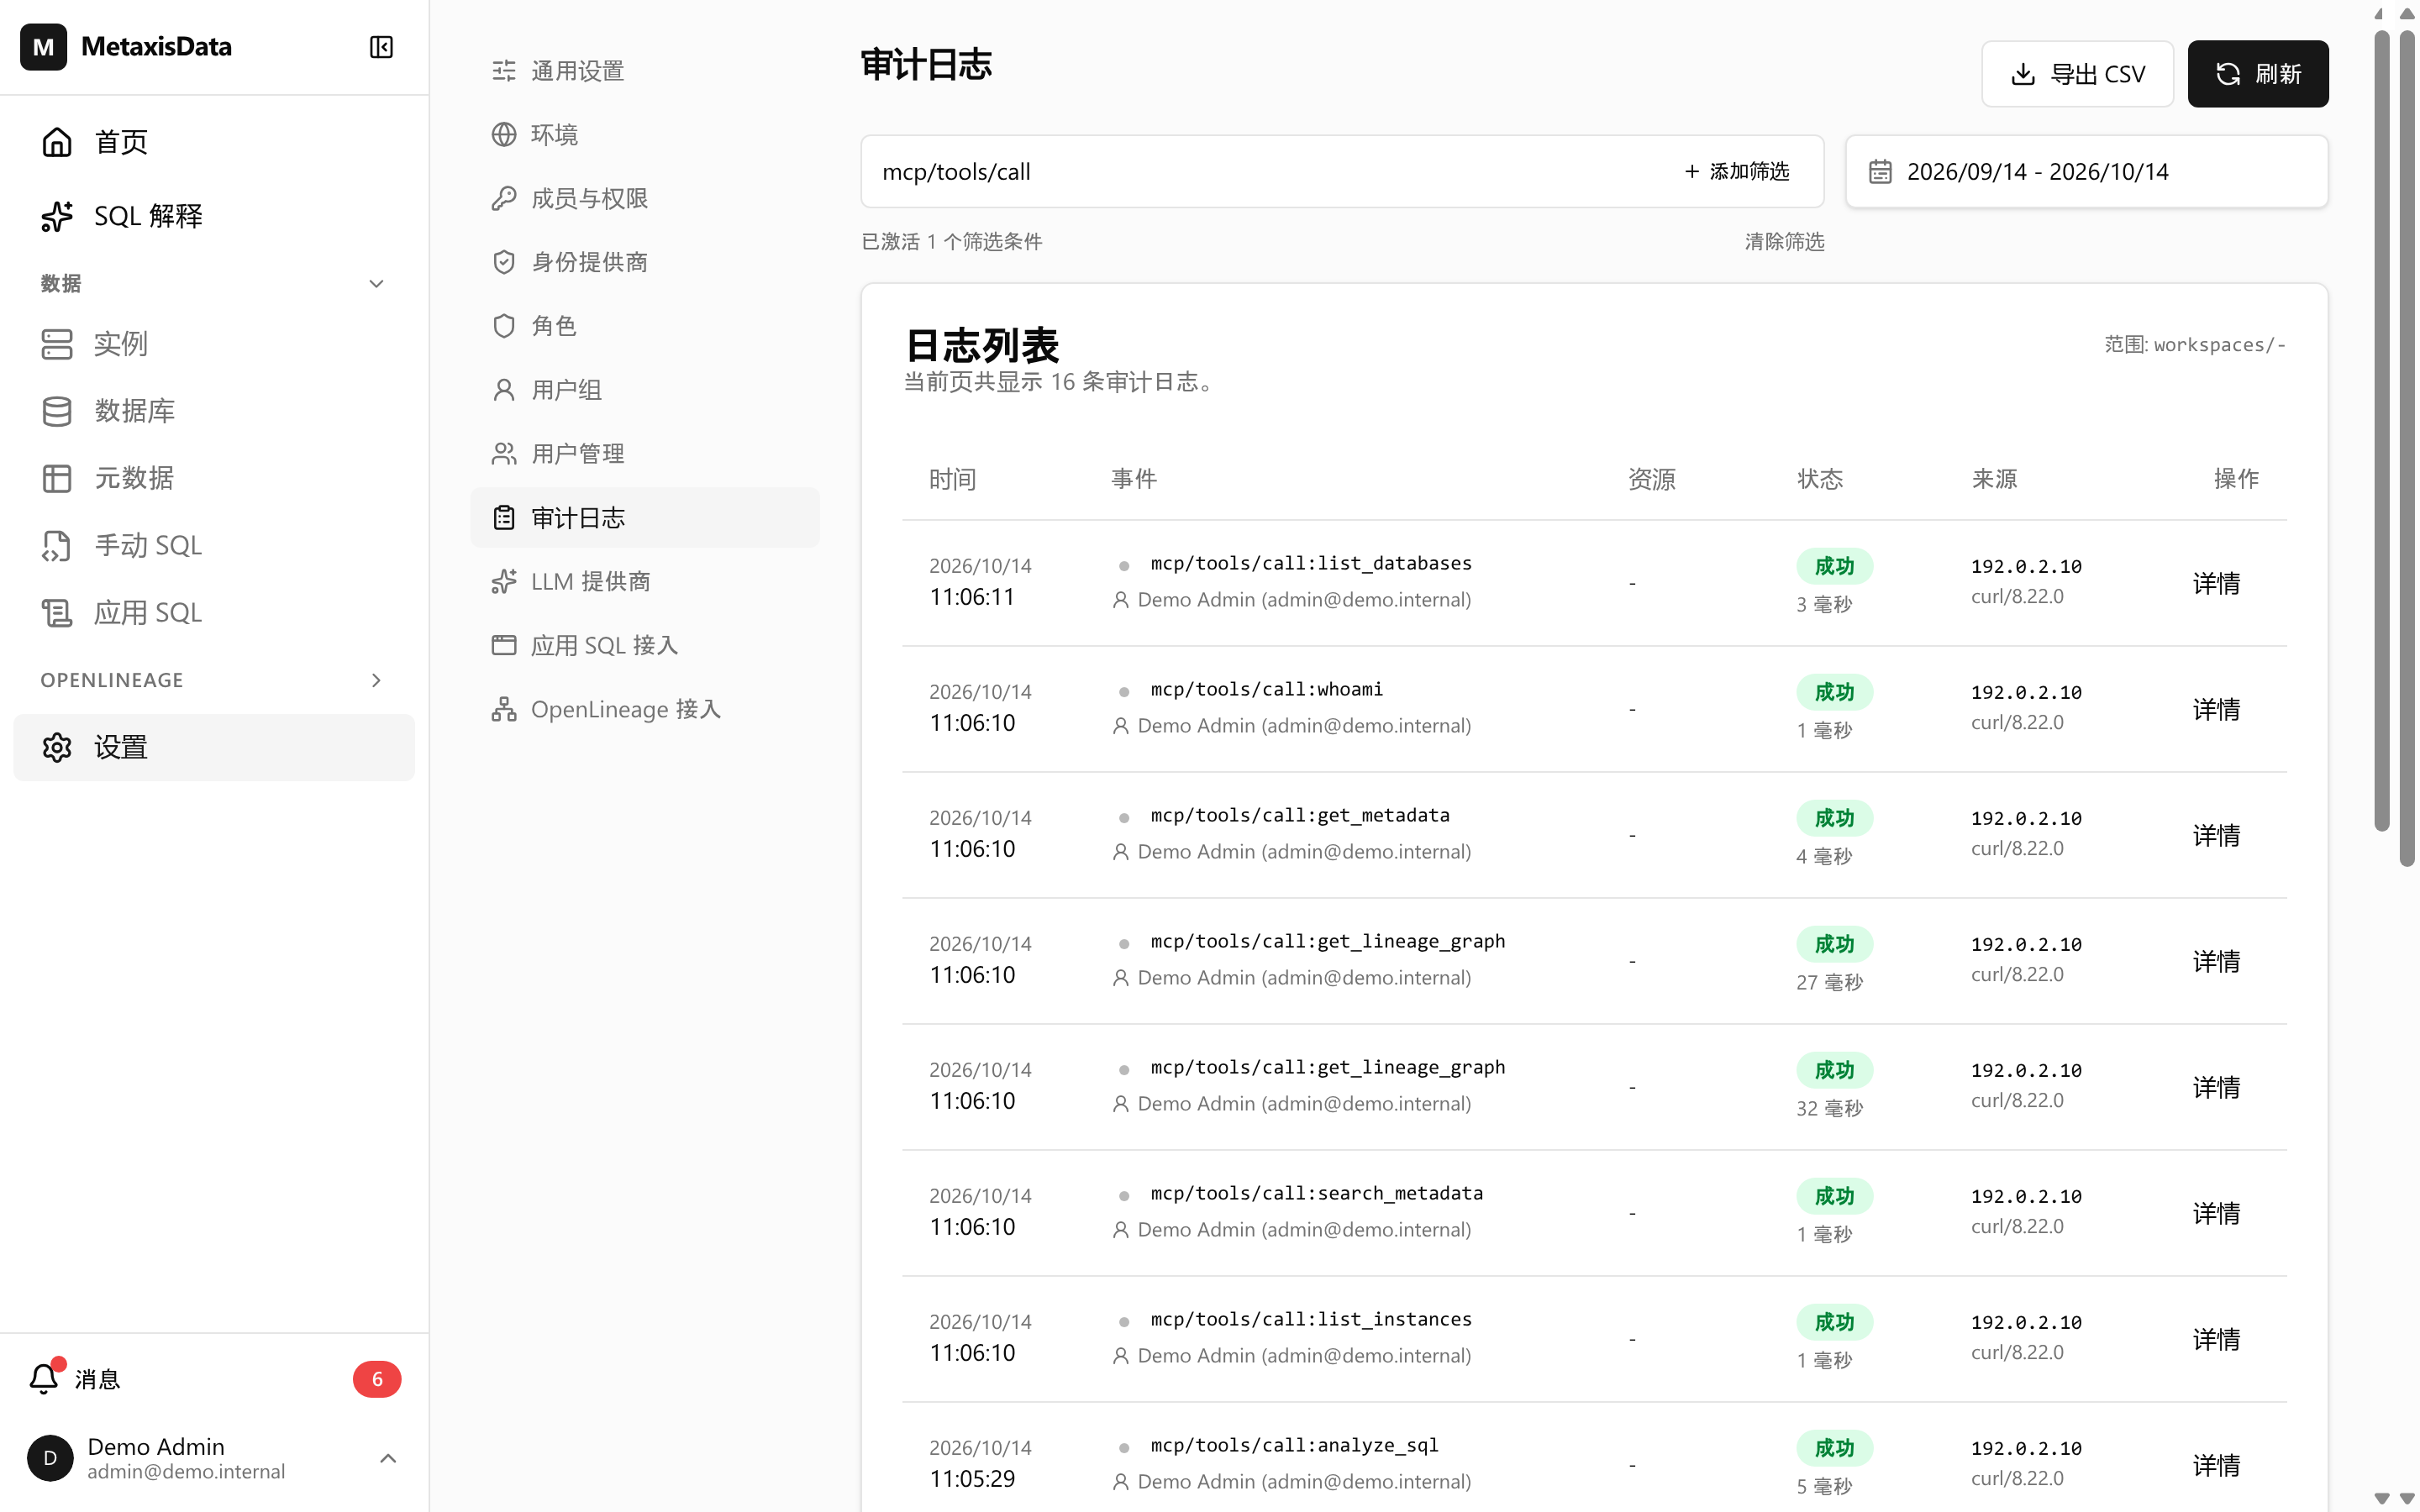Open the 角色 settings page
The height and width of the screenshot is (1512, 2420).
click(645, 326)
